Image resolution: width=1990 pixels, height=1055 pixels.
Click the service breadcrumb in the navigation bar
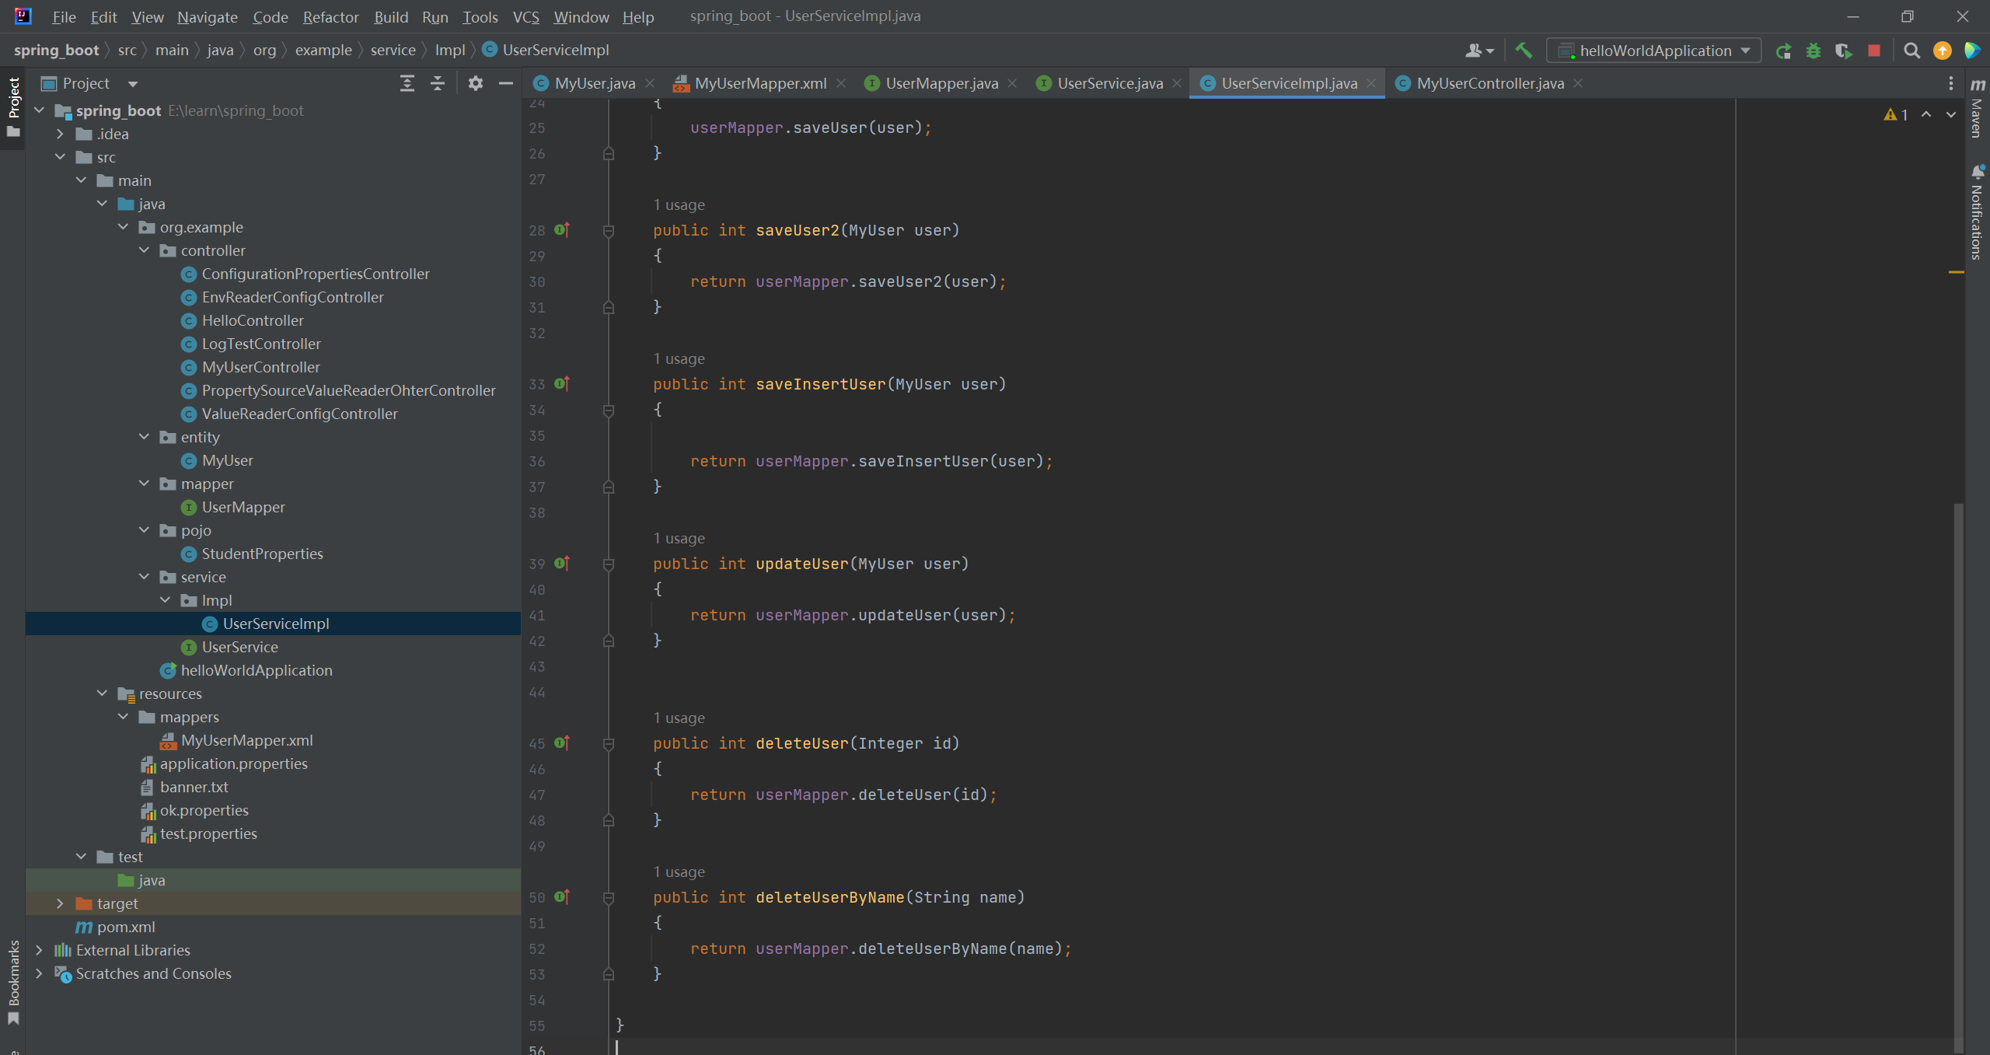(393, 50)
